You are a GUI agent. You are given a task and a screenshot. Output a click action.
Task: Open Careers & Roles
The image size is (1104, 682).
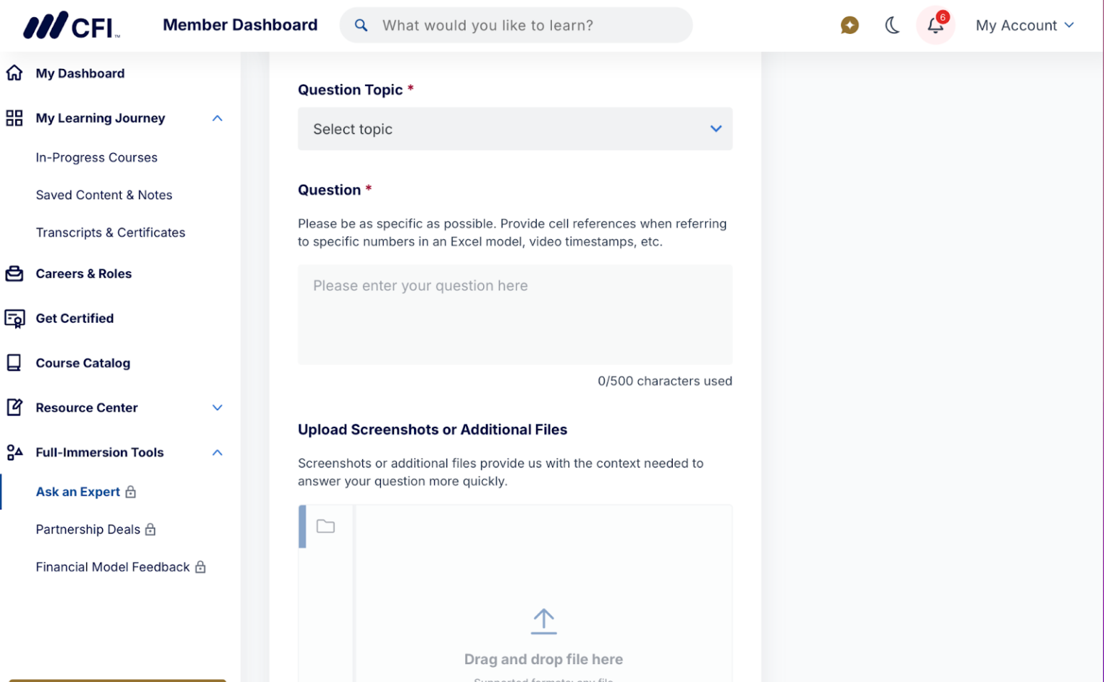click(84, 274)
